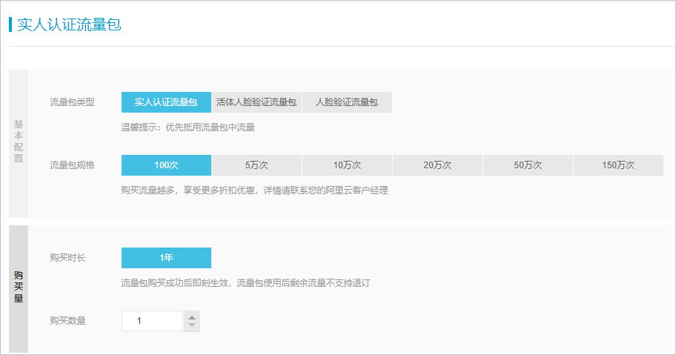The height and width of the screenshot is (355, 676).
Task: Select 活体人脸验证流量包 package type
Action: point(256,102)
